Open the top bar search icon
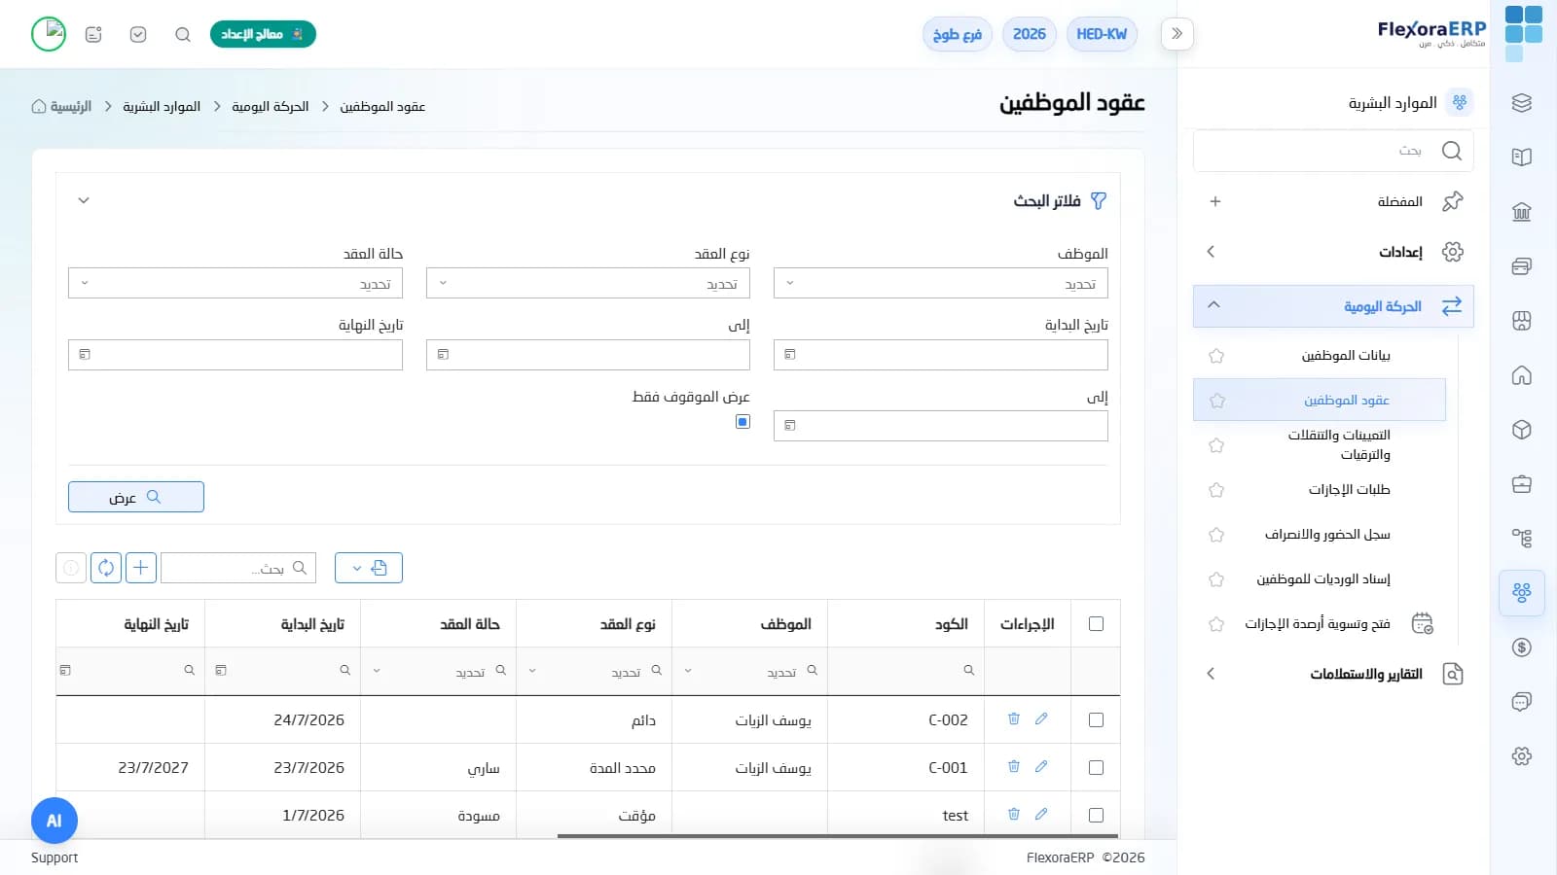The image size is (1557, 875). click(x=182, y=35)
